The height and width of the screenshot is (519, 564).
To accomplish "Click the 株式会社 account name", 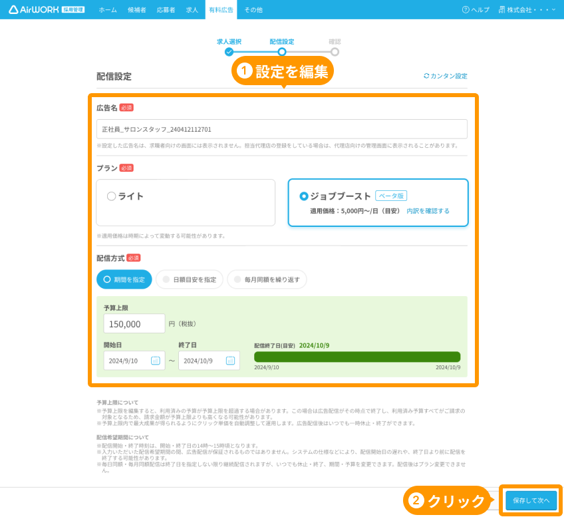I will tap(528, 10).
